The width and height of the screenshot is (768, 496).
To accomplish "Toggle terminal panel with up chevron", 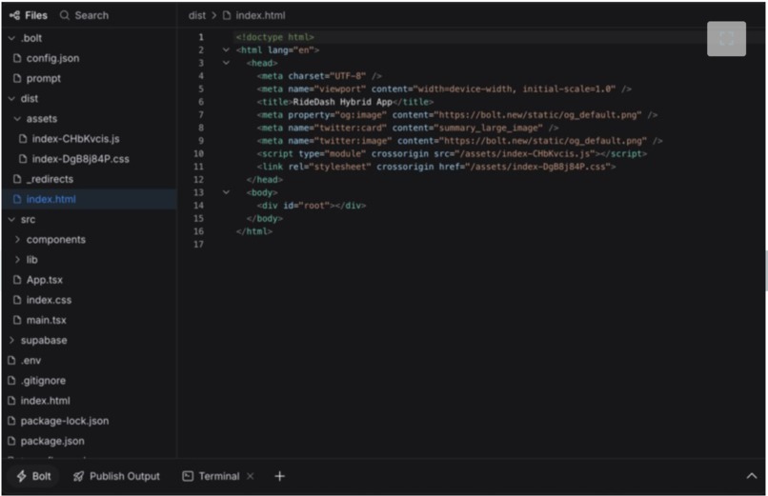I will 752,476.
